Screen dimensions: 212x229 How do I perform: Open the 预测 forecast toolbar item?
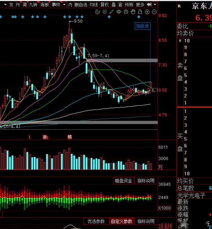pos(129,5)
